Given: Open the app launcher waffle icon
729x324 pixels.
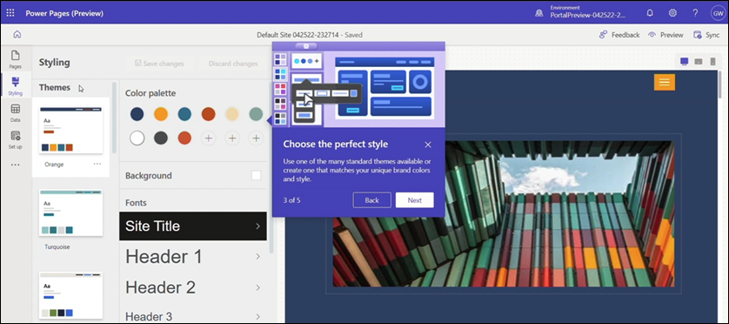Looking at the screenshot, I should coord(10,13).
